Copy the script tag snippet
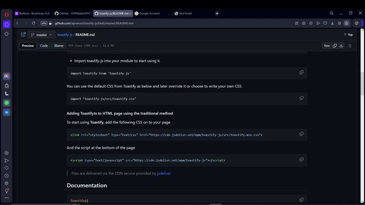 click(301, 159)
